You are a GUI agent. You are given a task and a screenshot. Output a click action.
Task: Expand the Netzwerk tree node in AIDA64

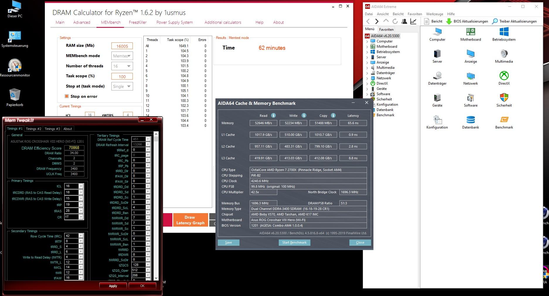tap(367, 78)
